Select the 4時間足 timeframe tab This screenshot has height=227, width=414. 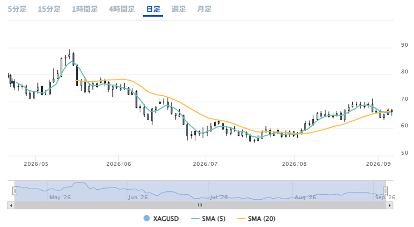122,9
